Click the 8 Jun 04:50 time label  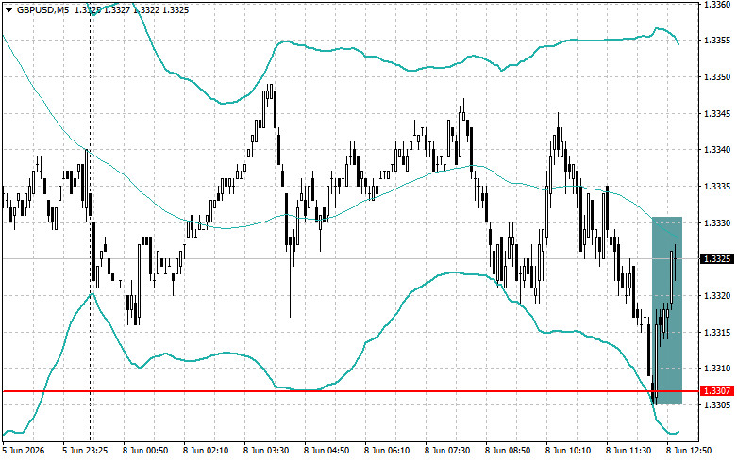click(327, 451)
